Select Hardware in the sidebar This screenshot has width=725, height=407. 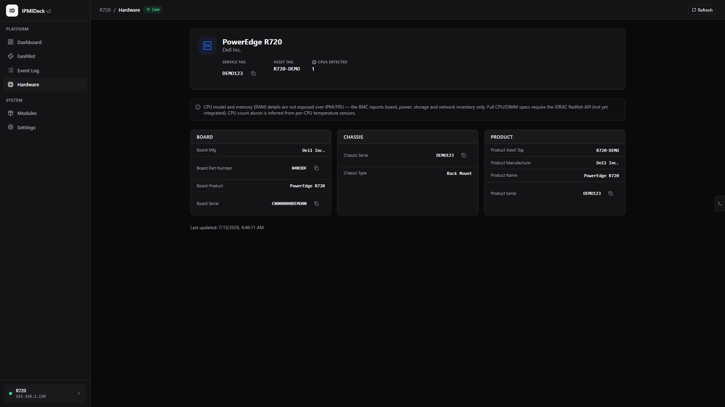click(x=45, y=84)
